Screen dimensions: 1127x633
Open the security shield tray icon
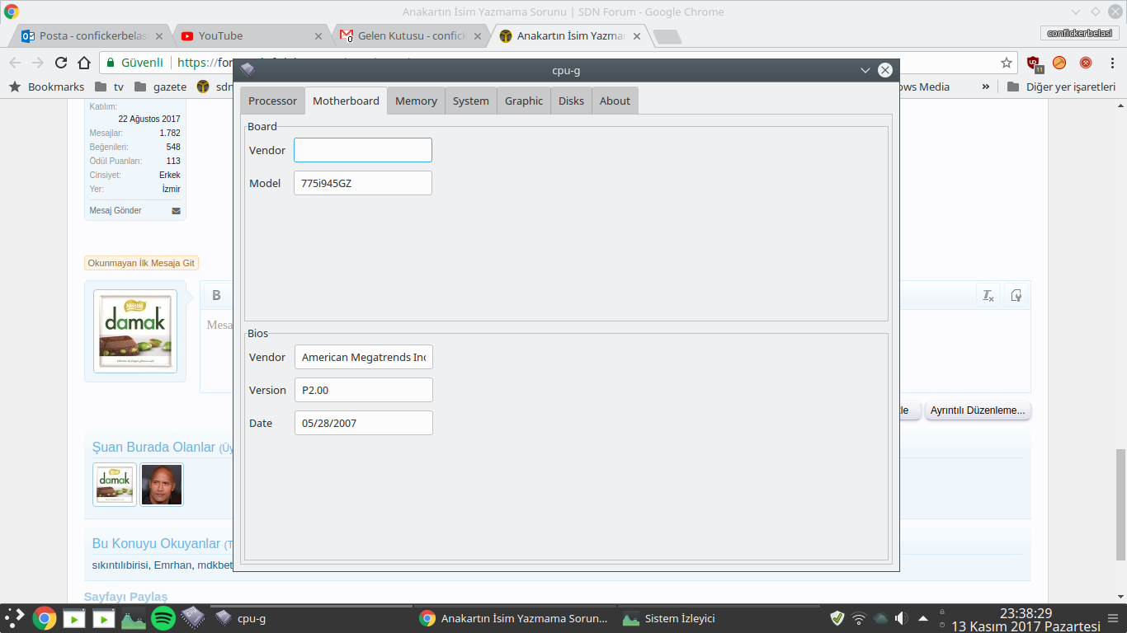pyautogui.click(x=837, y=618)
